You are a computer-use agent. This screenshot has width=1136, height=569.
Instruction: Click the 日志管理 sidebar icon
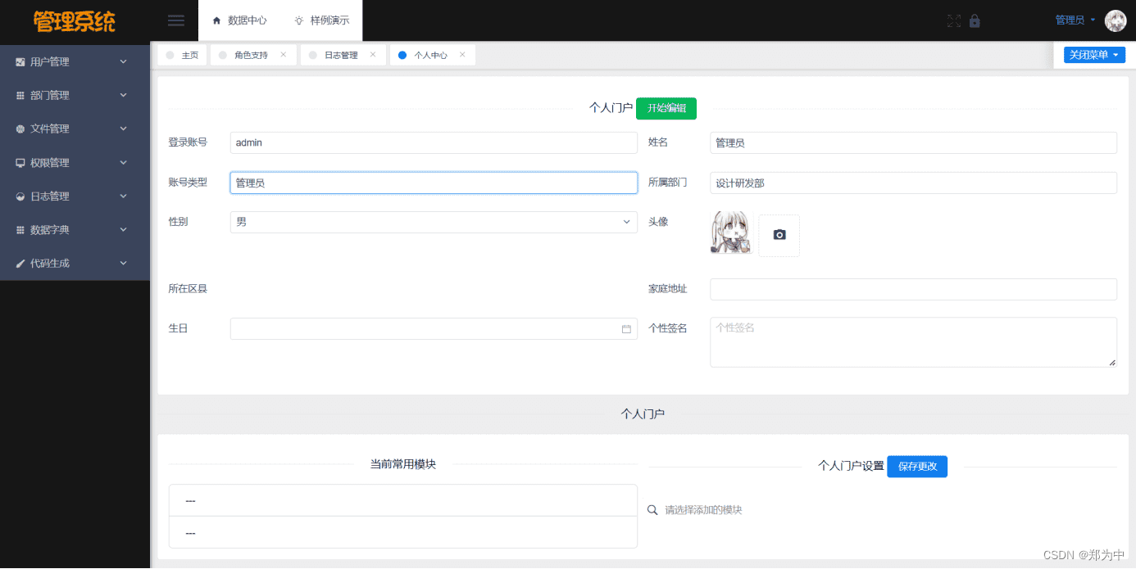coord(20,196)
